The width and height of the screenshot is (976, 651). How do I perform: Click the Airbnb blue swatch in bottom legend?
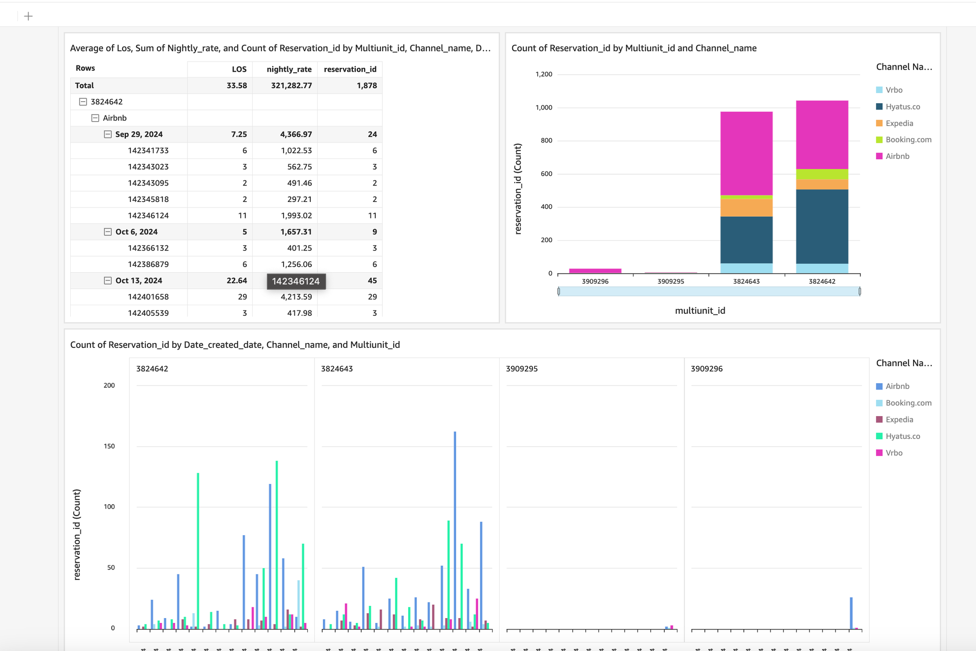(879, 387)
